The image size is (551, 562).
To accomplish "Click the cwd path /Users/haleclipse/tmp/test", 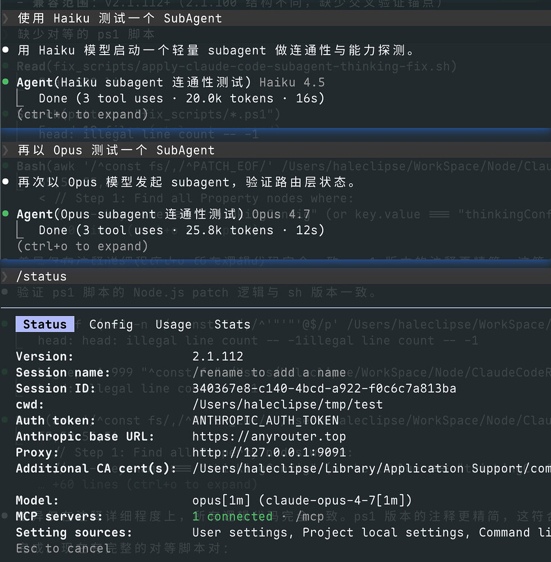I will (287, 404).
